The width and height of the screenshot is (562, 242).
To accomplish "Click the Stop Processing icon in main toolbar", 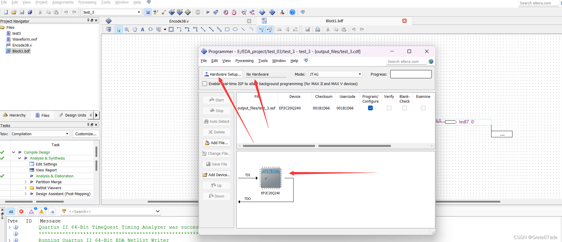I will pyautogui.click(x=198, y=12).
